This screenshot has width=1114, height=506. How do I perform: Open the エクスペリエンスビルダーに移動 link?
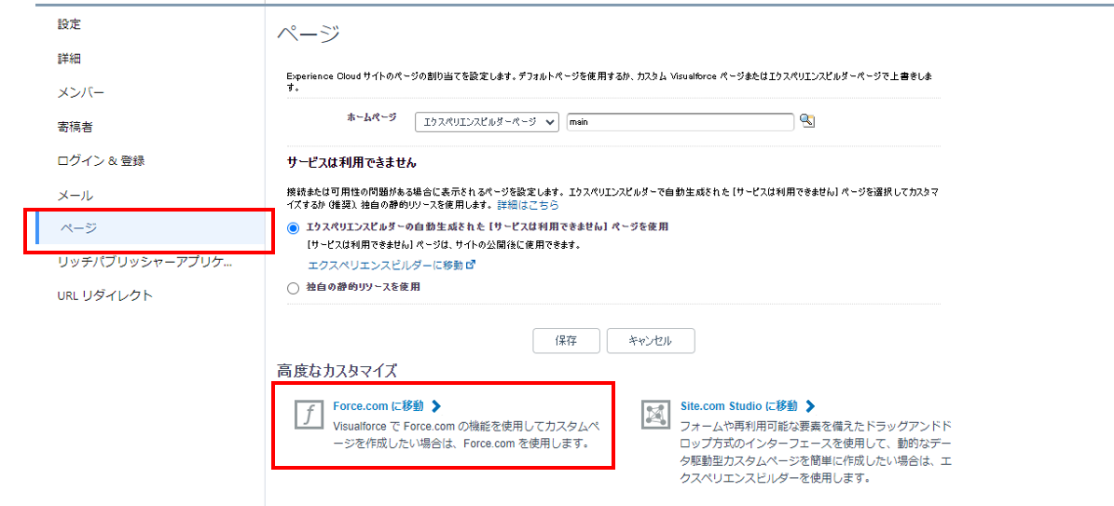click(x=386, y=265)
